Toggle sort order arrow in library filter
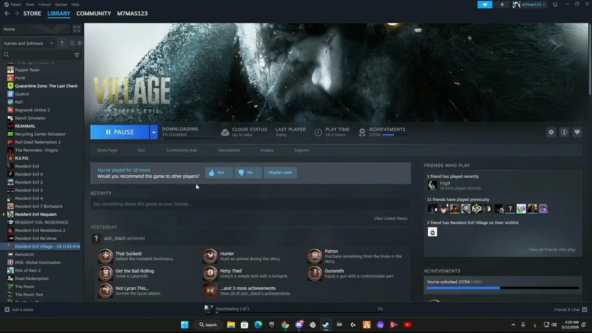Image resolution: width=592 pixels, height=333 pixels. (x=62, y=43)
